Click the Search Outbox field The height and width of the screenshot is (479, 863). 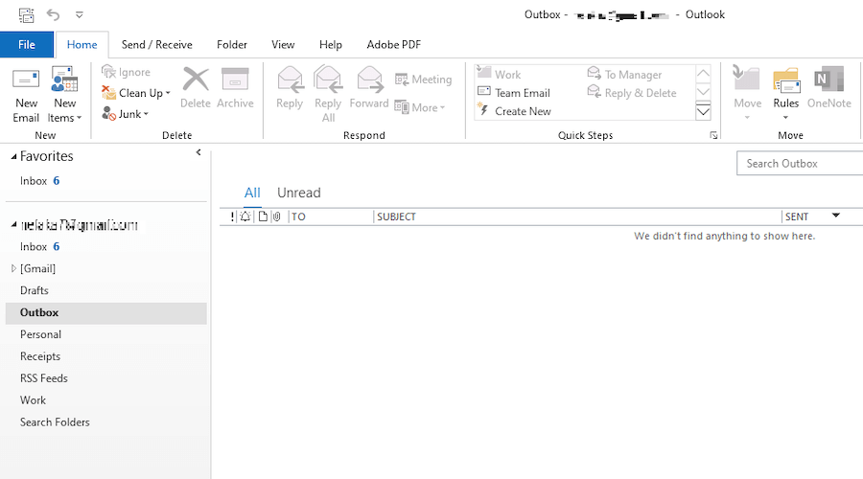tap(800, 163)
